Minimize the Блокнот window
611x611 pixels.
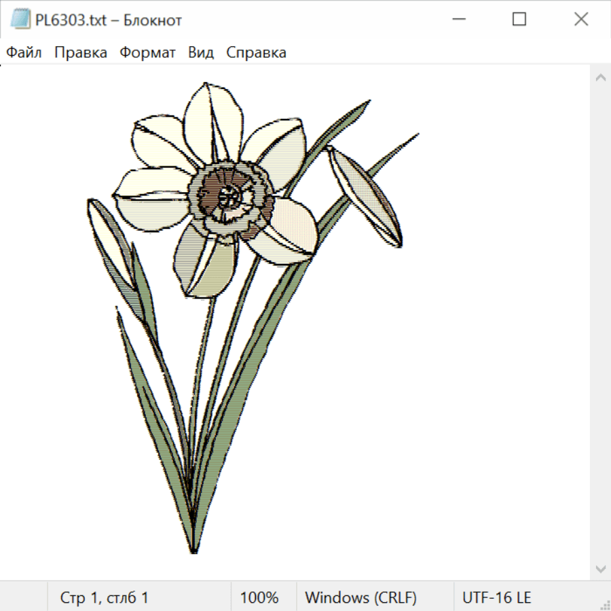[456, 20]
